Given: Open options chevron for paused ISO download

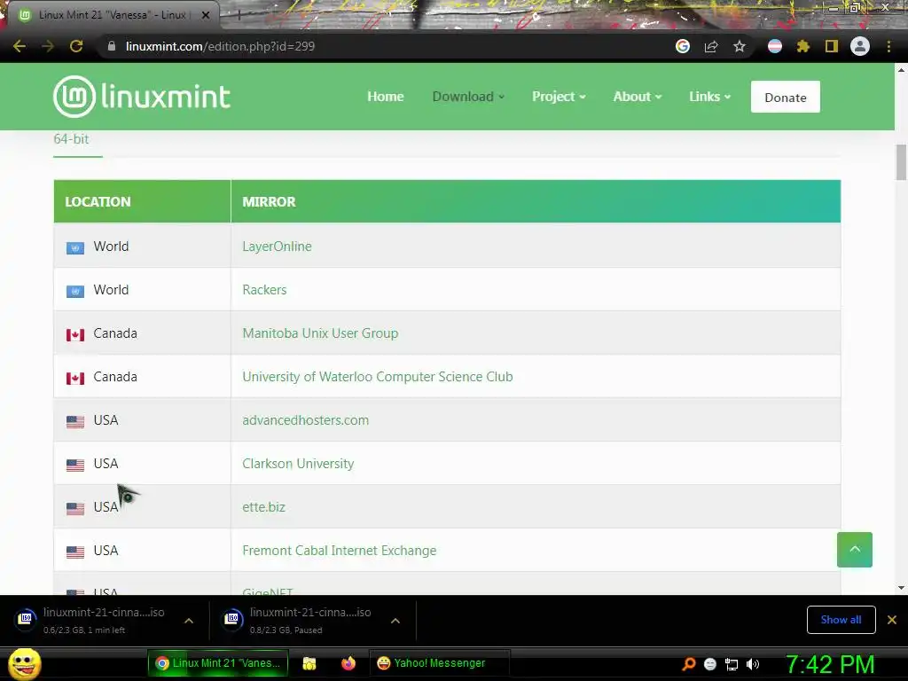Looking at the screenshot, I should pos(395,621).
